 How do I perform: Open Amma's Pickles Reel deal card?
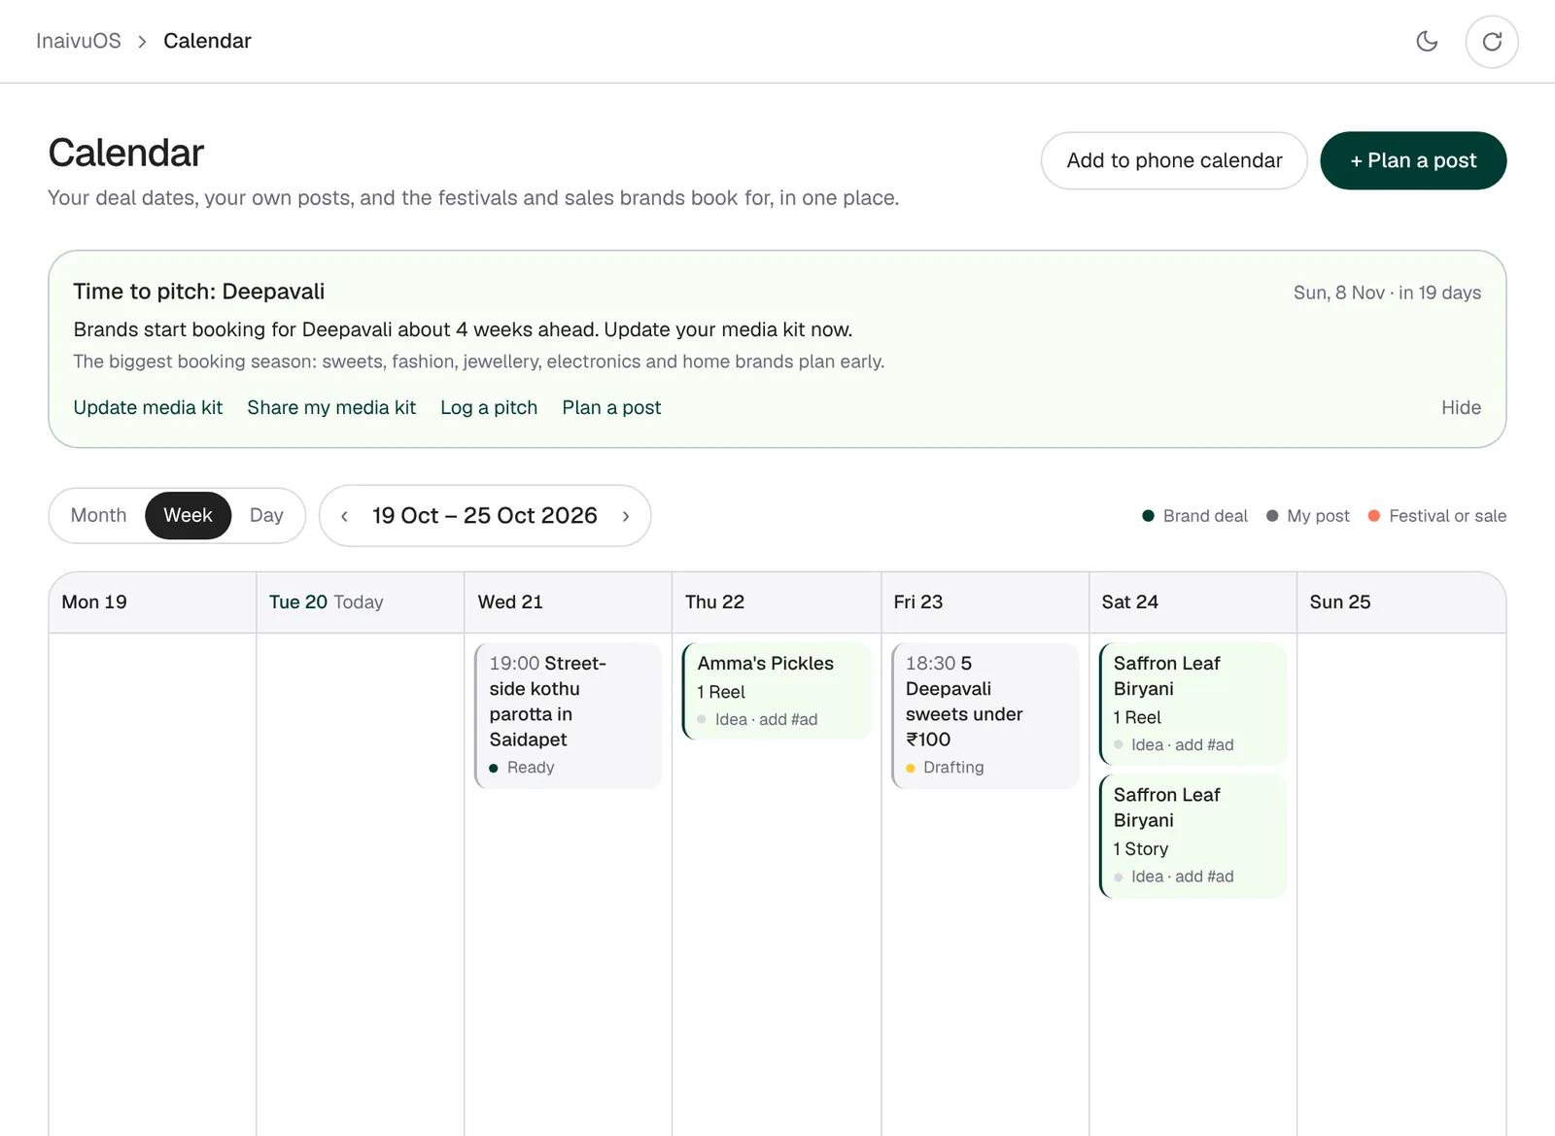coord(776,691)
